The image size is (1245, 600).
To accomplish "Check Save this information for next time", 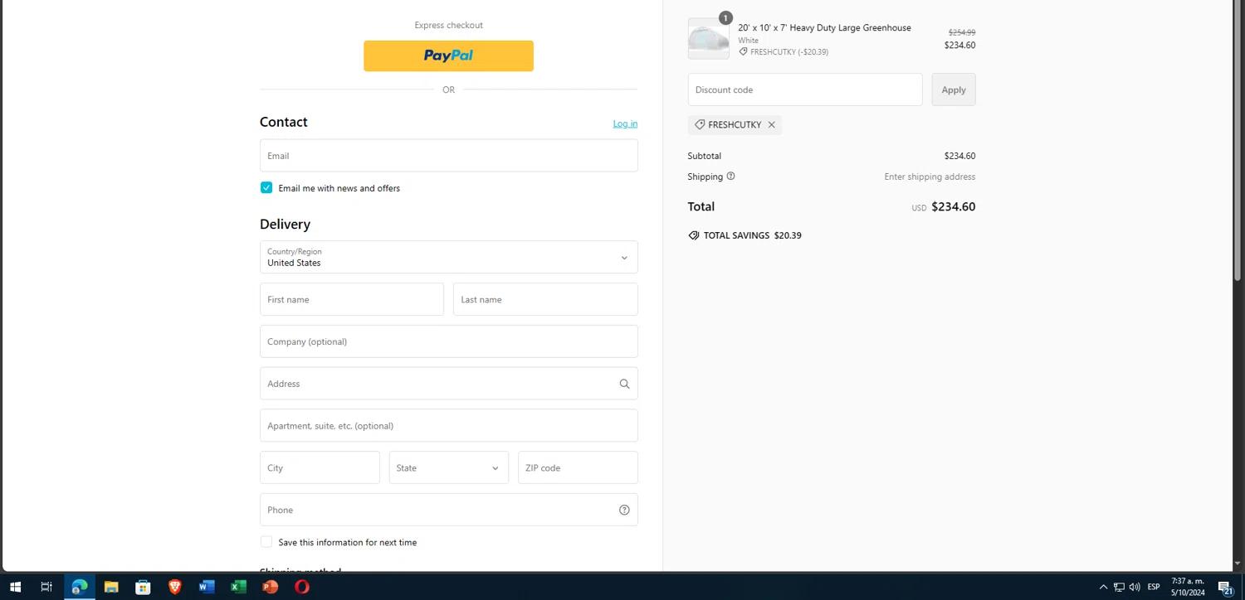I will point(266,542).
